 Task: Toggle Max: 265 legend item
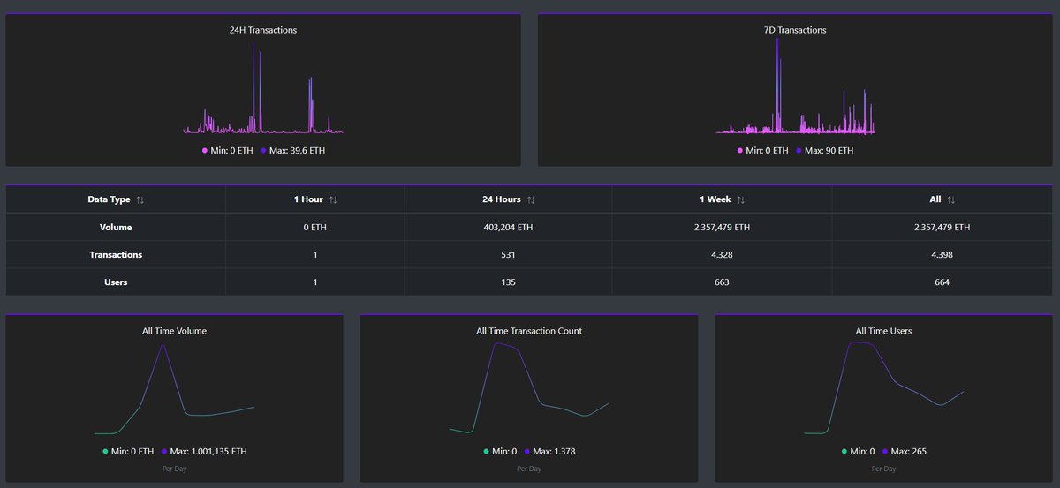pyautogui.click(x=905, y=452)
